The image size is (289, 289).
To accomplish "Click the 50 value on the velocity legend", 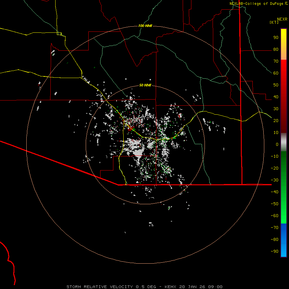I will pos(276,85).
